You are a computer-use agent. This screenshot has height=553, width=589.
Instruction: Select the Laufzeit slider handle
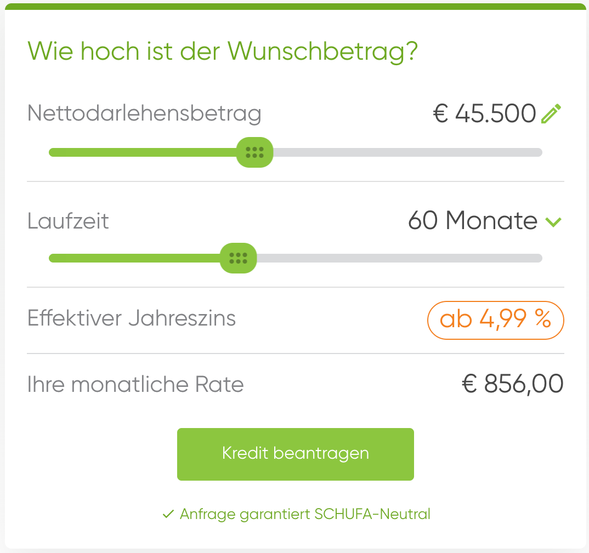(238, 258)
